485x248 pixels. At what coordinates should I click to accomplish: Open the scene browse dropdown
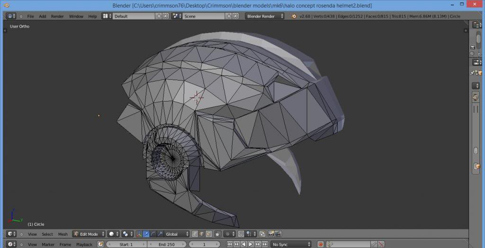tap(177, 16)
